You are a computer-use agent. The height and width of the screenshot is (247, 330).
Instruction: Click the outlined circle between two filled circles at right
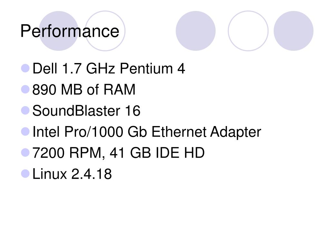(248, 31)
